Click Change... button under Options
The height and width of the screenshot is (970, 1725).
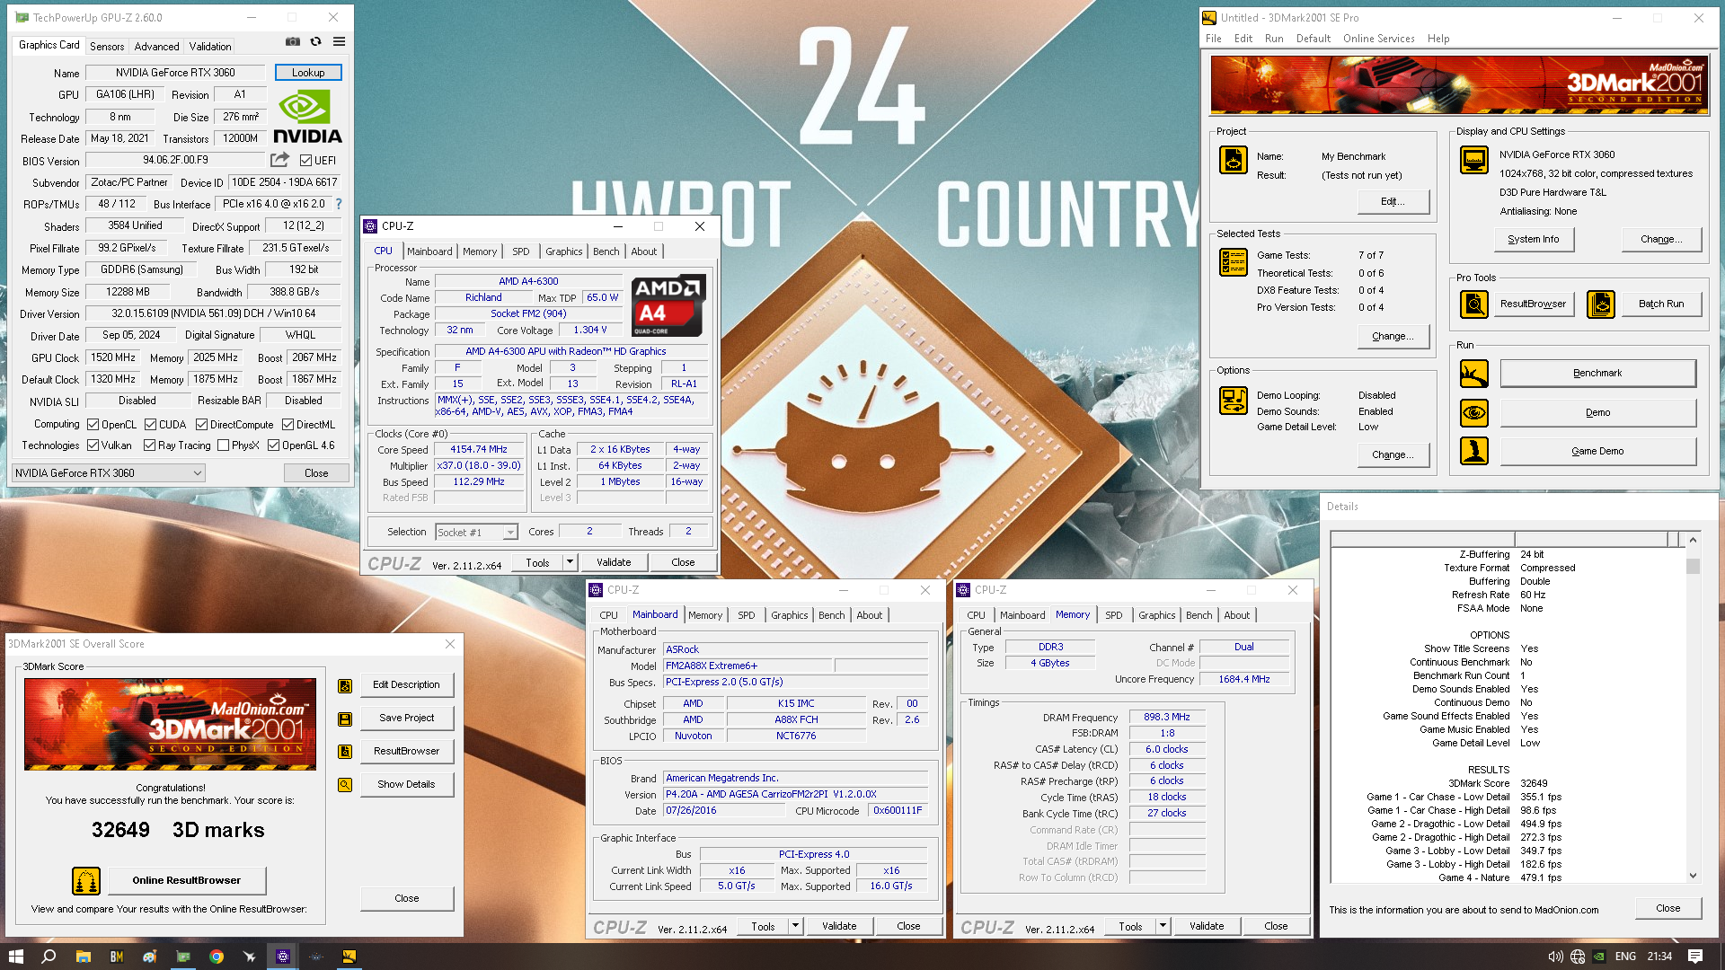[1393, 454]
